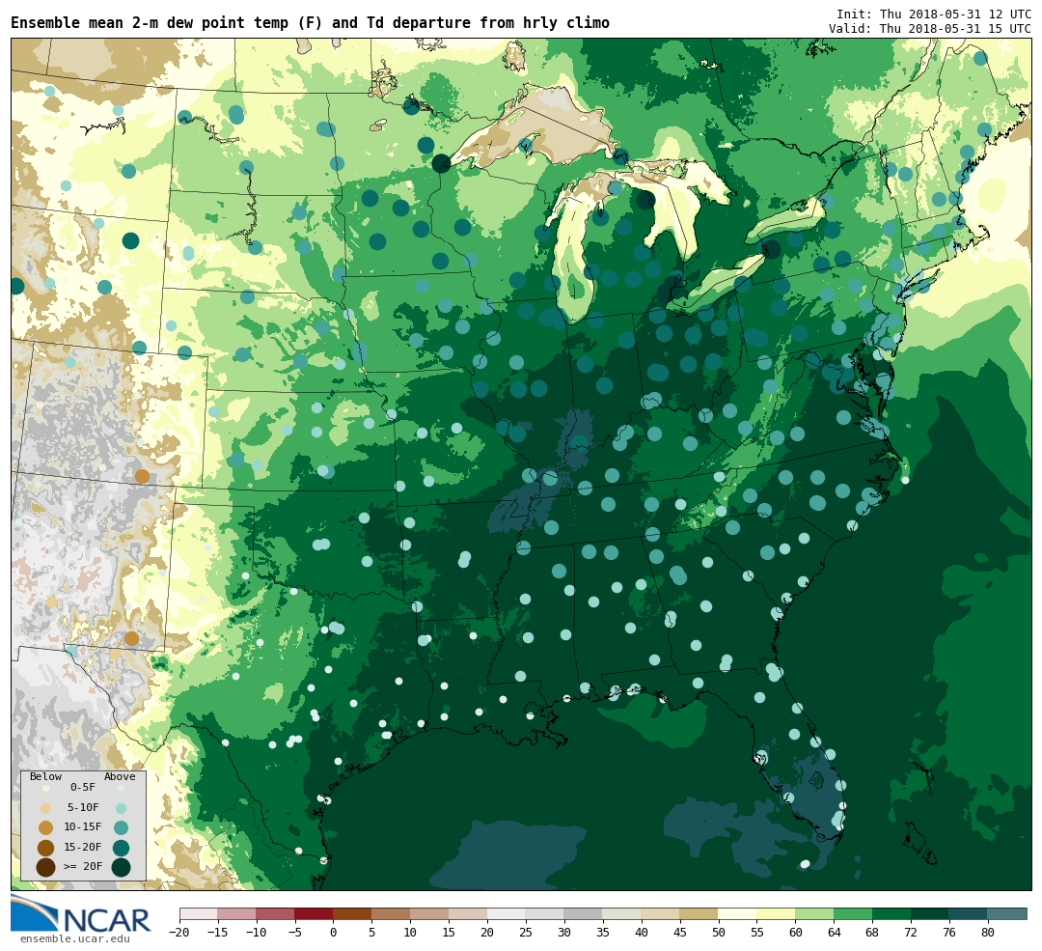Click the brown below-normal 15-20F legend circle
This screenshot has width=1042, height=951.
(x=46, y=848)
